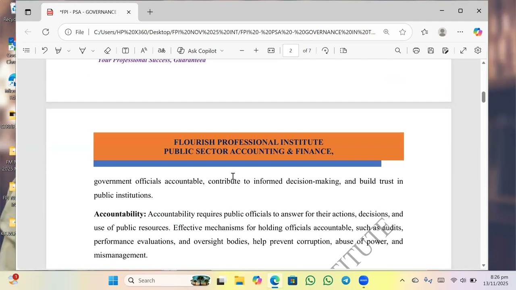This screenshot has width=516, height=290.
Task: Open a new browser tab
Action: click(x=150, y=12)
